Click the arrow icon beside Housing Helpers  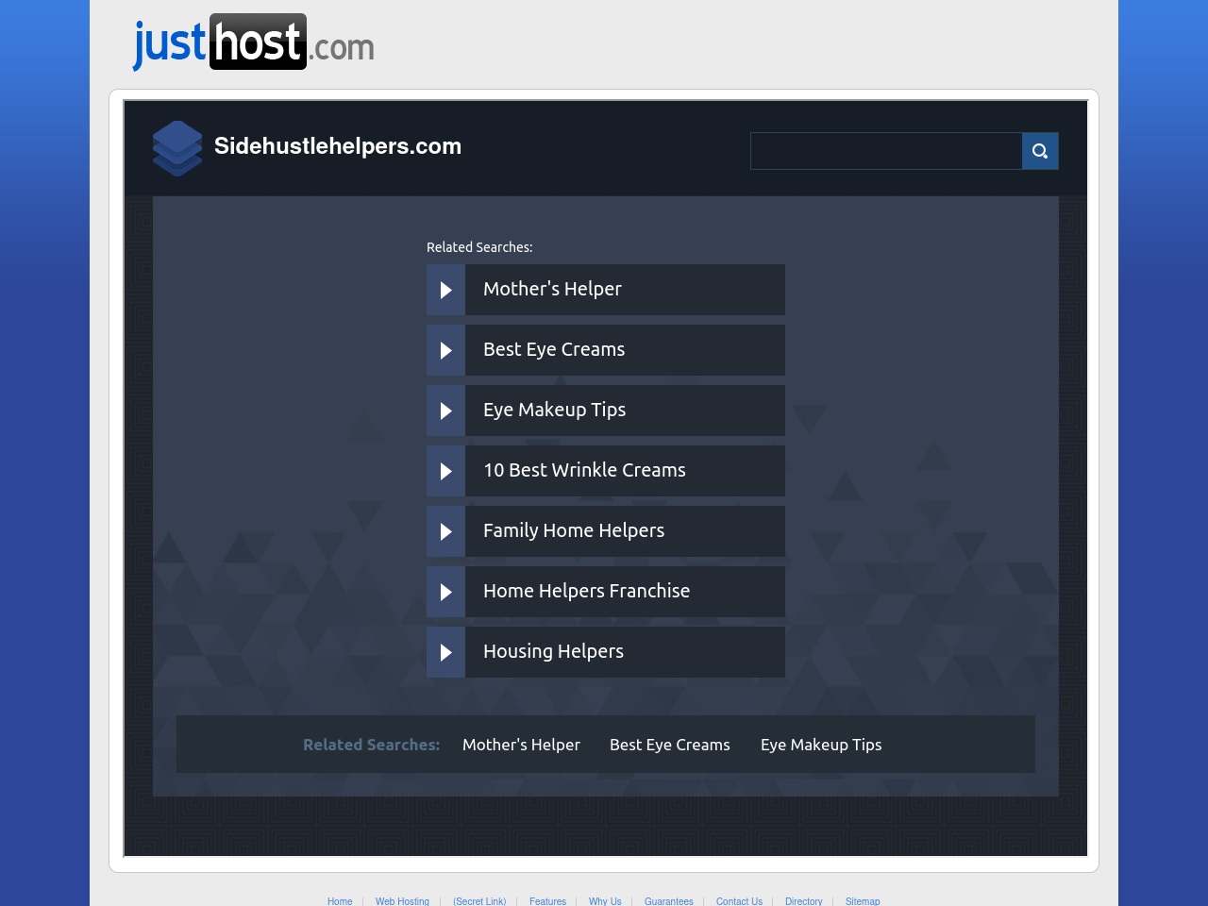(x=445, y=652)
